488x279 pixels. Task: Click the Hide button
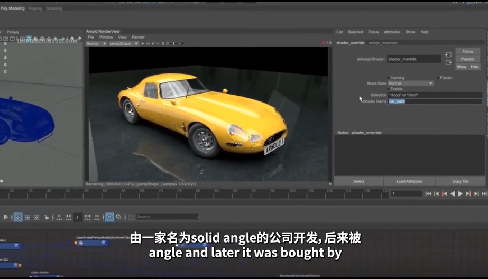point(474,67)
